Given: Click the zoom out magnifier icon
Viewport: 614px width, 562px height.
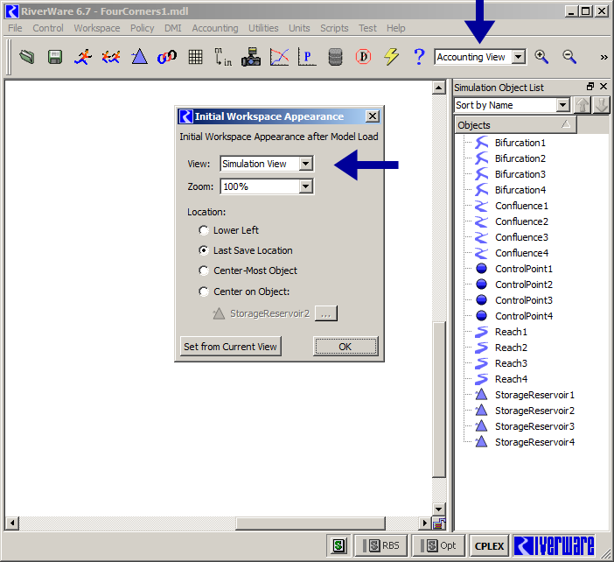Looking at the screenshot, I should 569,57.
